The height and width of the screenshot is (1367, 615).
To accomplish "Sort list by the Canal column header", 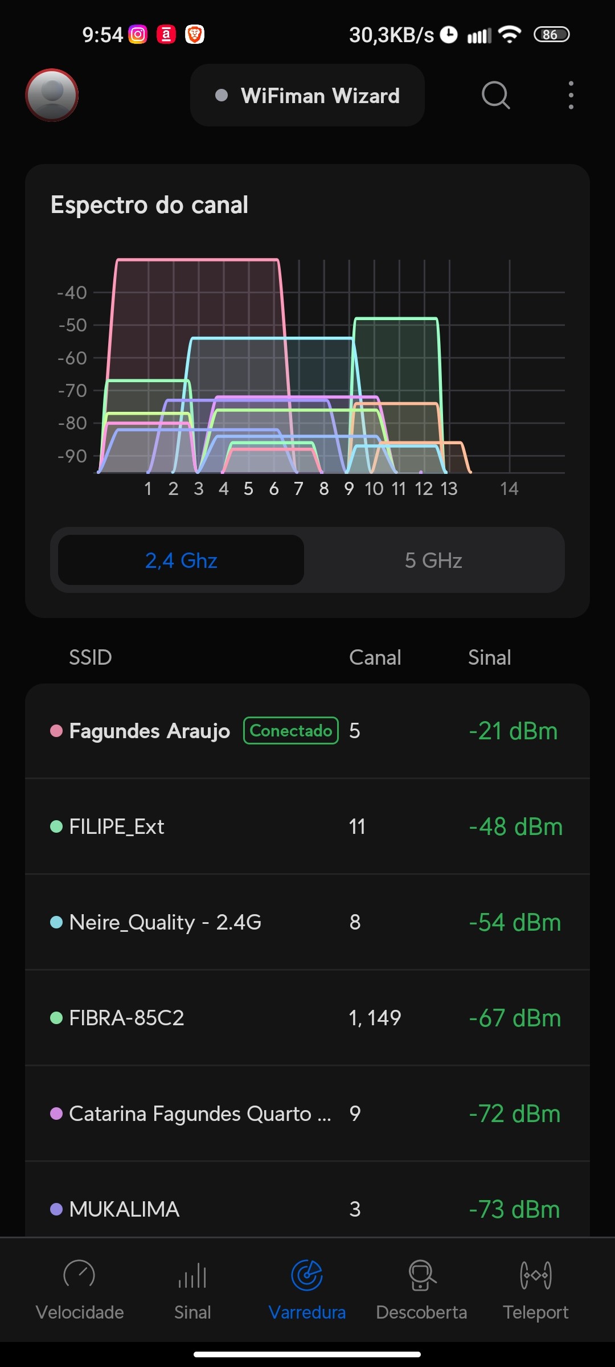I will (375, 658).
